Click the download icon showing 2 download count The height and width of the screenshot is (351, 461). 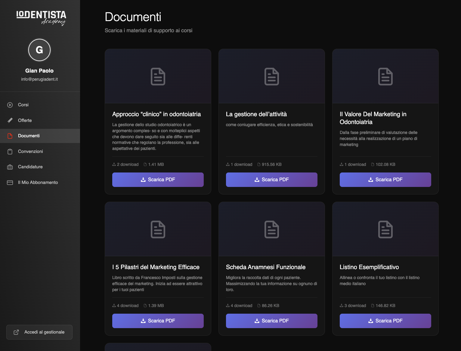(114, 164)
